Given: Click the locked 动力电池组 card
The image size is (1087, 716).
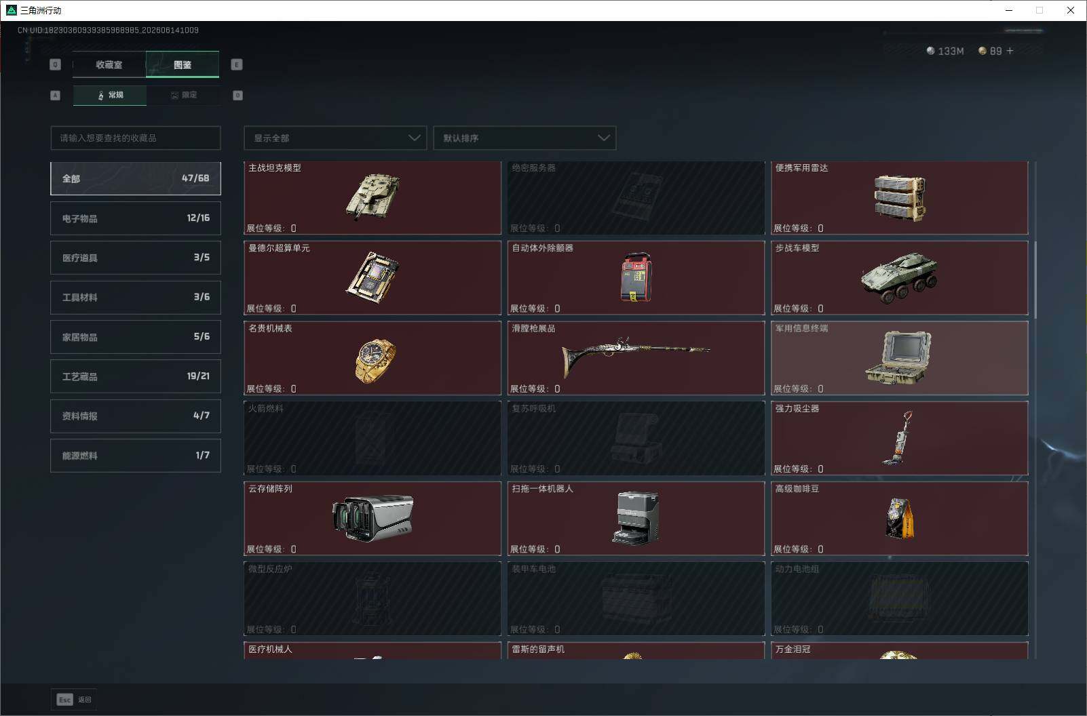Looking at the screenshot, I should coord(900,599).
